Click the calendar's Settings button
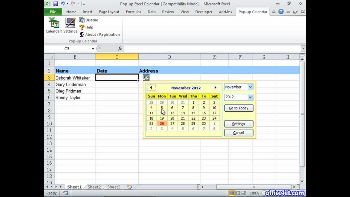This screenshot has height=197, width=350. [239, 124]
